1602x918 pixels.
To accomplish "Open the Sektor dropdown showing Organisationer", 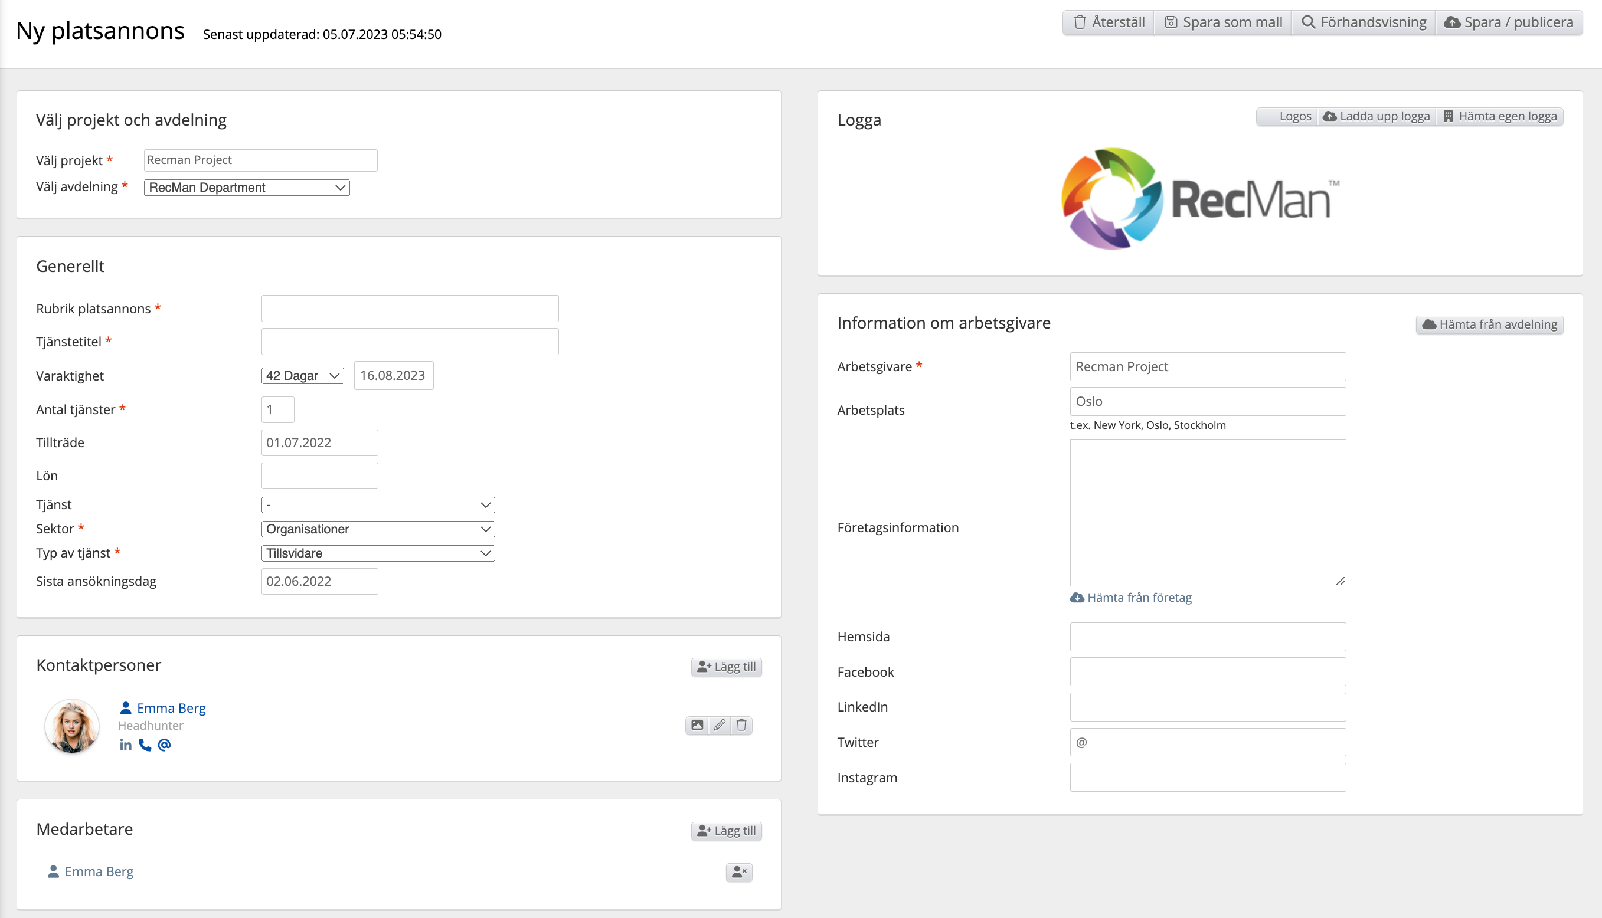I will pyautogui.click(x=378, y=529).
